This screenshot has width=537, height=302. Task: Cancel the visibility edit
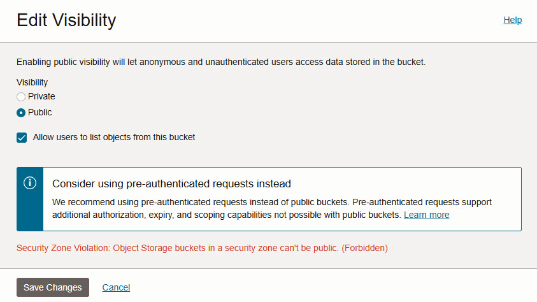pyautogui.click(x=116, y=287)
